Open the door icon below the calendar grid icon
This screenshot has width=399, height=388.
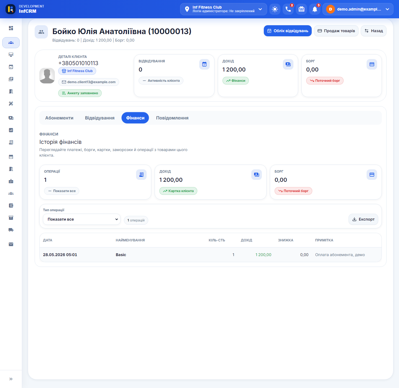11,169
